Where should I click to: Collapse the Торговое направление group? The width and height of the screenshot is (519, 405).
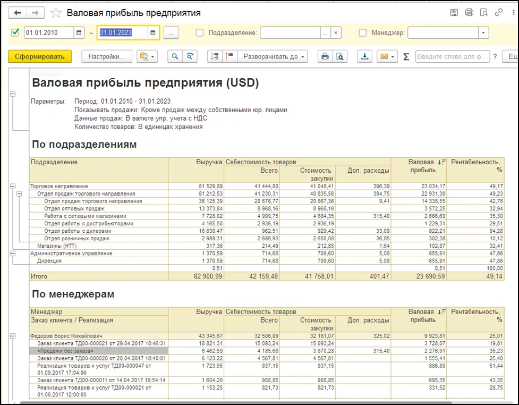click(13, 186)
